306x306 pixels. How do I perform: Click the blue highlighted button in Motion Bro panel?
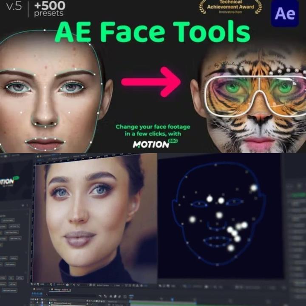9,291
